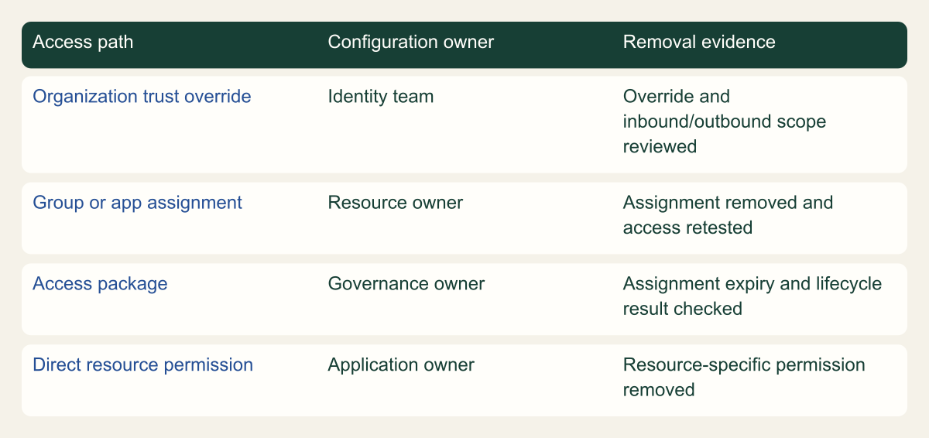Open the Group or app assignment link

(137, 203)
